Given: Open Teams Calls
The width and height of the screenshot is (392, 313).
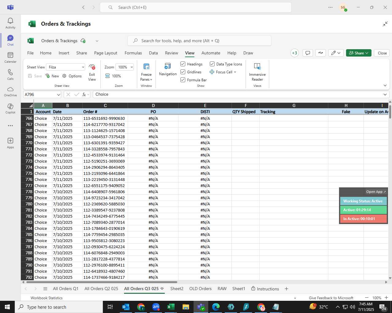Looking at the screenshot, I should (10, 74).
